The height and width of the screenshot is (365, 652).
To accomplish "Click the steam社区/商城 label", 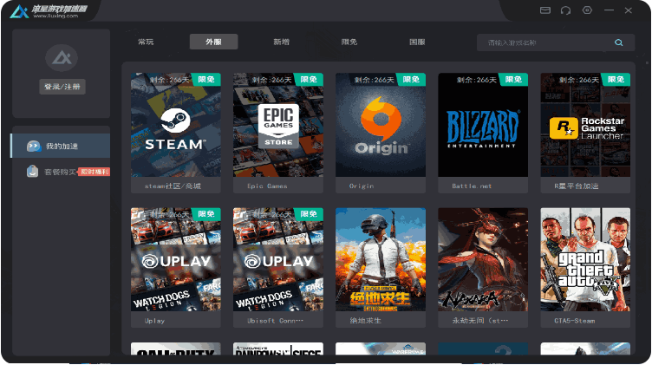I will pos(173,186).
